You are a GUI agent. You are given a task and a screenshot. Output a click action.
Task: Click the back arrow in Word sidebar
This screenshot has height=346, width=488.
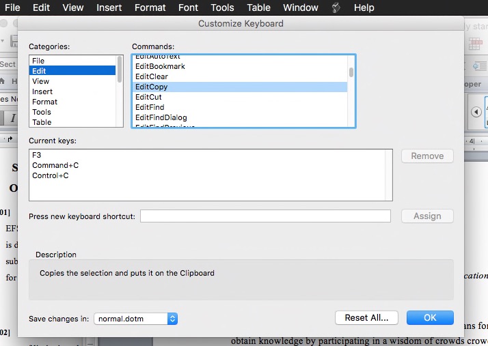pyautogui.click(x=476, y=112)
